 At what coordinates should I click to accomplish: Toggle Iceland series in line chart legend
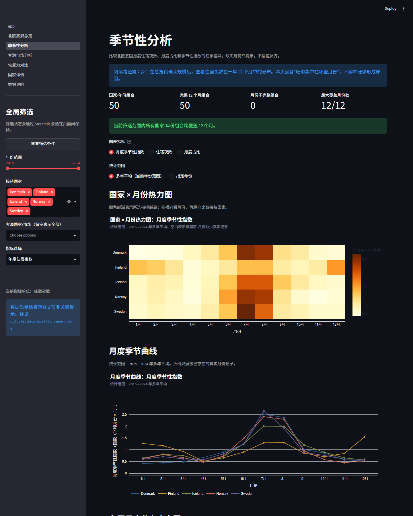(193, 494)
